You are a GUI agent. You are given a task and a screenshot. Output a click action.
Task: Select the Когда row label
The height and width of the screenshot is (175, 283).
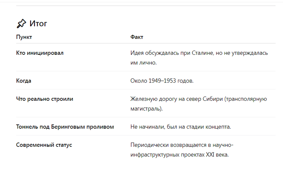pyautogui.click(x=24, y=81)
